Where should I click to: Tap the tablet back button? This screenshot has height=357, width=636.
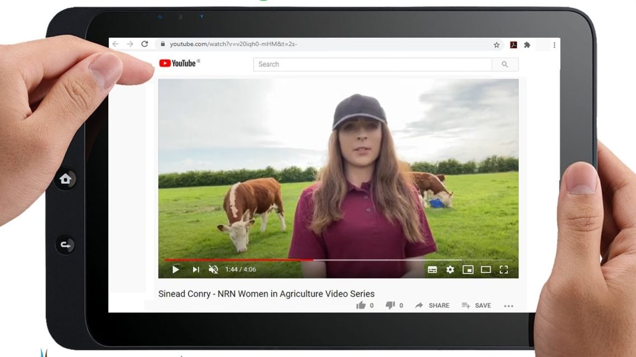[66, 244]
